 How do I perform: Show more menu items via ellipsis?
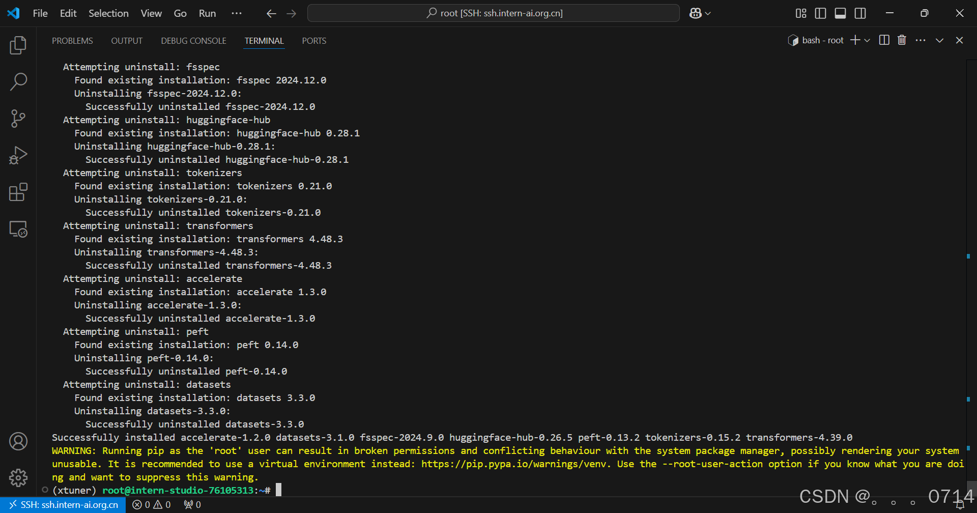pos(237,13)
